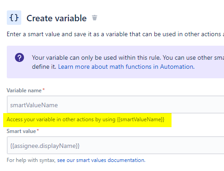224x171 pixels.
Task: Click the highlighted Access your variable hint
Action: [x=86, y=119]
